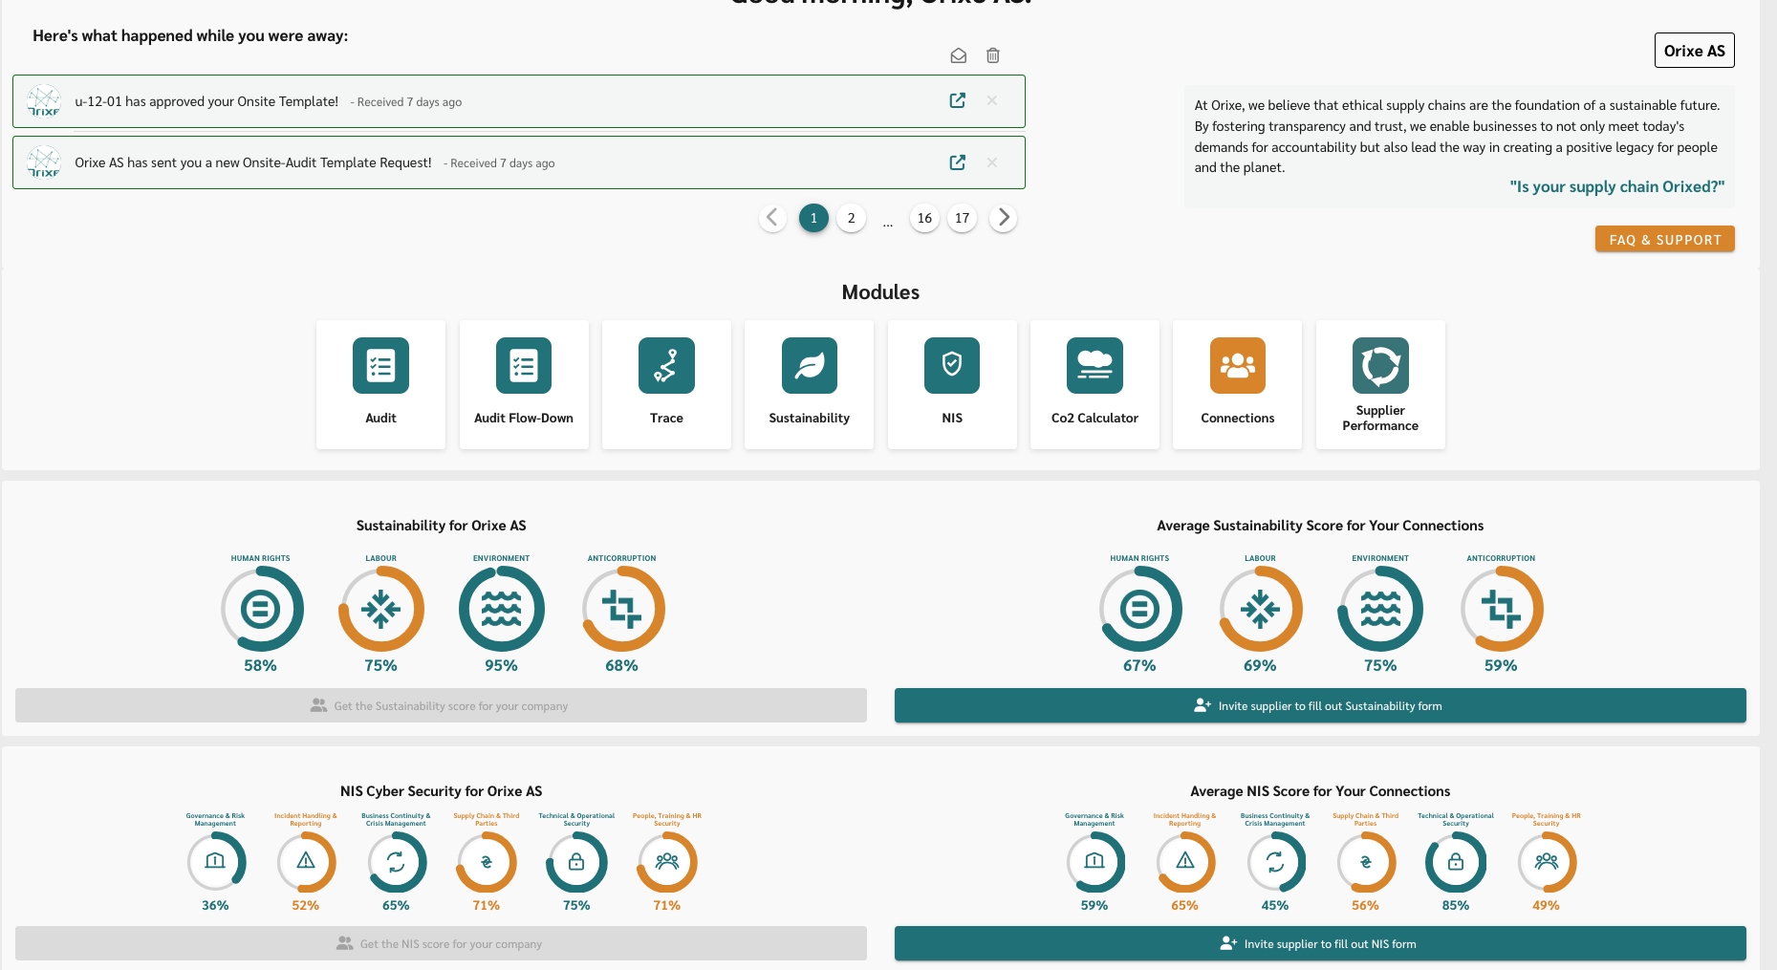Go to previous notifications page
The width and height of the screenshot is (1777, 970).
point(772,218)
